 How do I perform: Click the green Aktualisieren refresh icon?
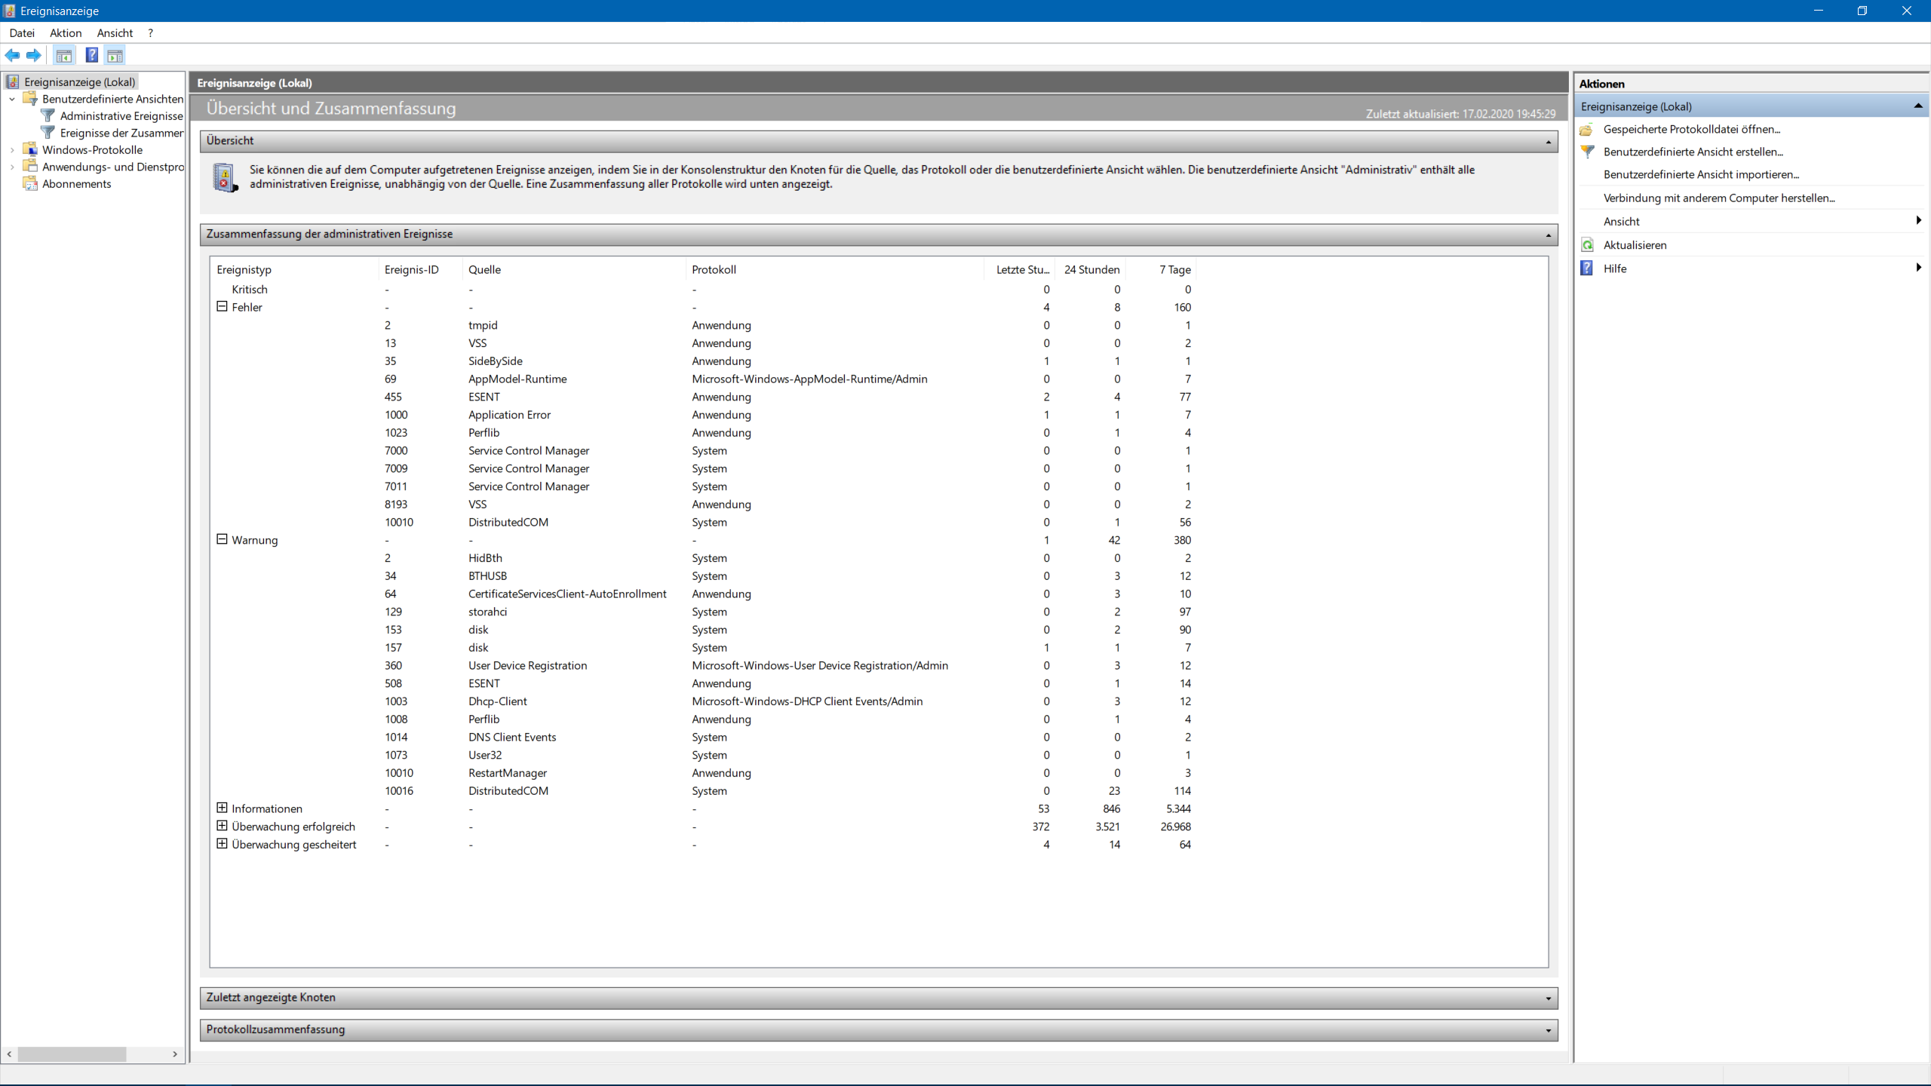pyautogui.click(x=1587, y=245)
